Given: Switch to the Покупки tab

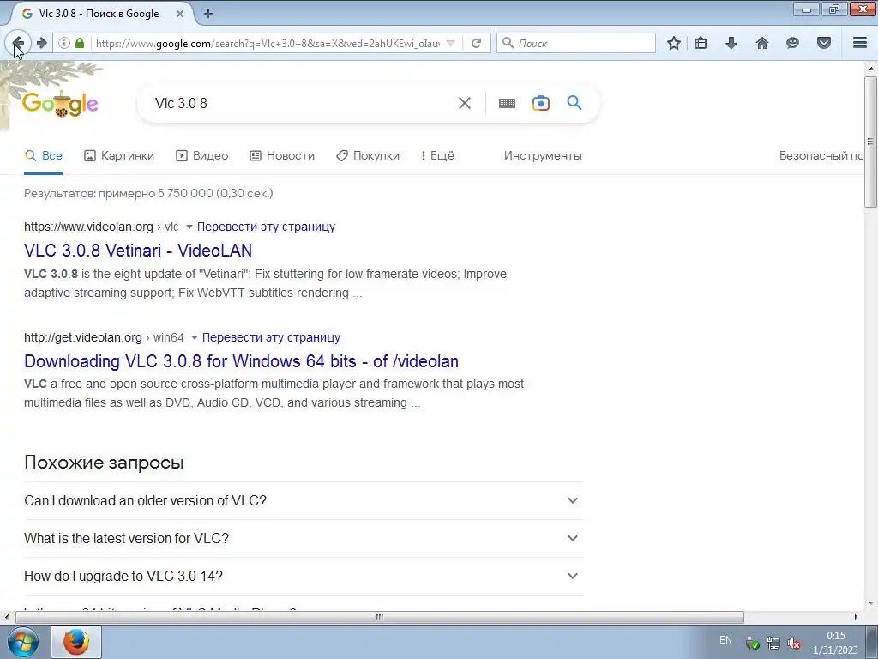Looking at the screenshot, I should point(368,156).
